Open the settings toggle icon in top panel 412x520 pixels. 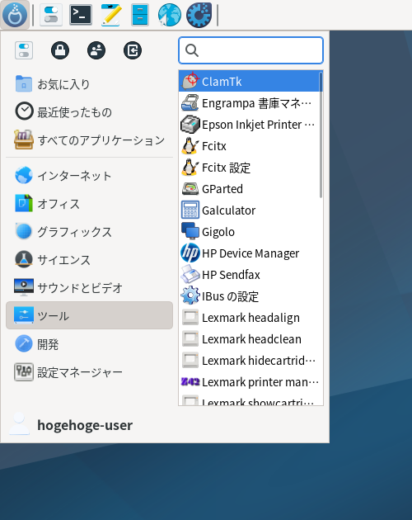(51, 15)
